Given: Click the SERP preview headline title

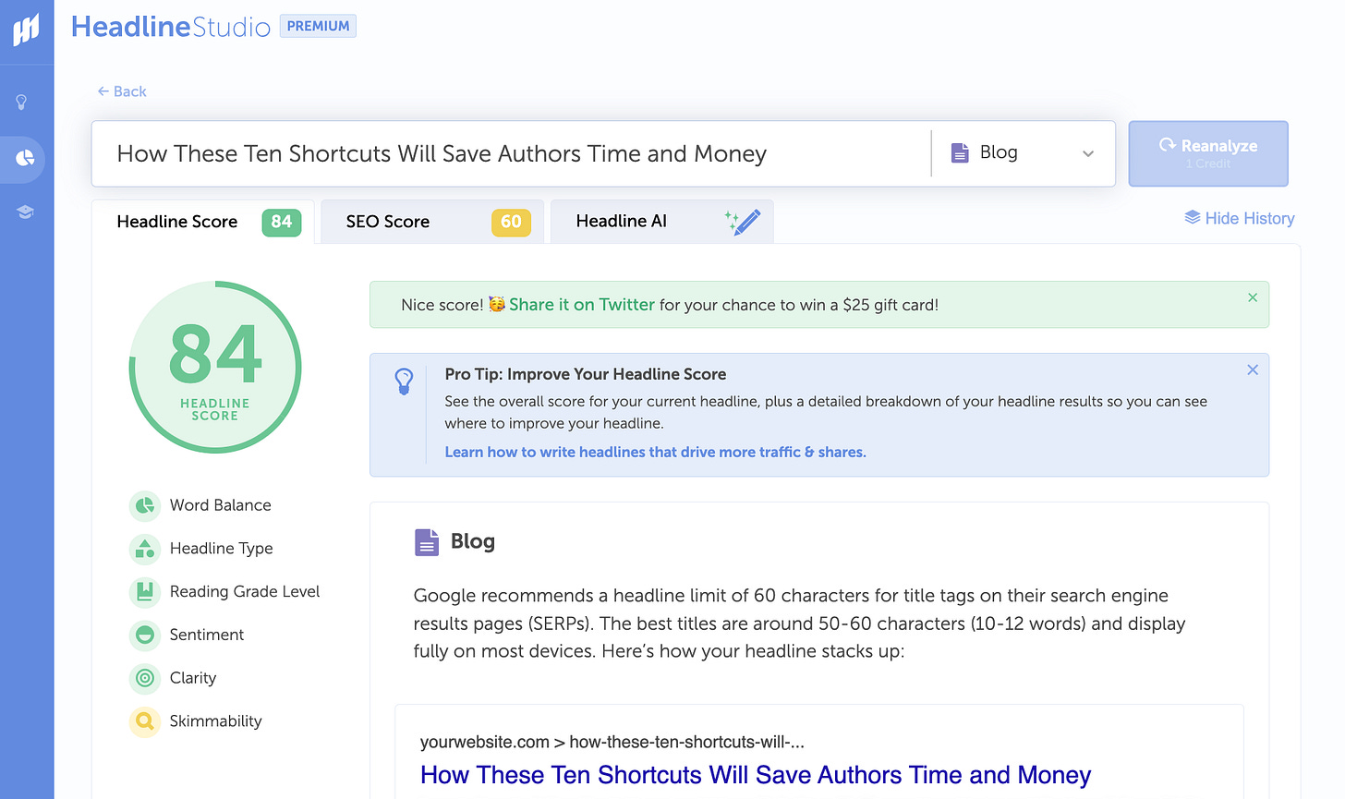Looking at the screenshot, I should pyautogui.click(x=756, y=775).
